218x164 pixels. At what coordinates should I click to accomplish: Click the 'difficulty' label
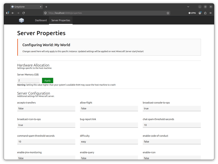pyautogui.click(x=85, y=136)
